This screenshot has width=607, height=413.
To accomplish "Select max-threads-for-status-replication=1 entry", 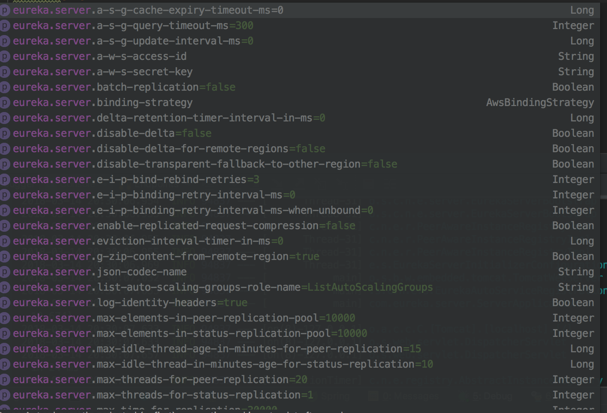I will (163, 395).
